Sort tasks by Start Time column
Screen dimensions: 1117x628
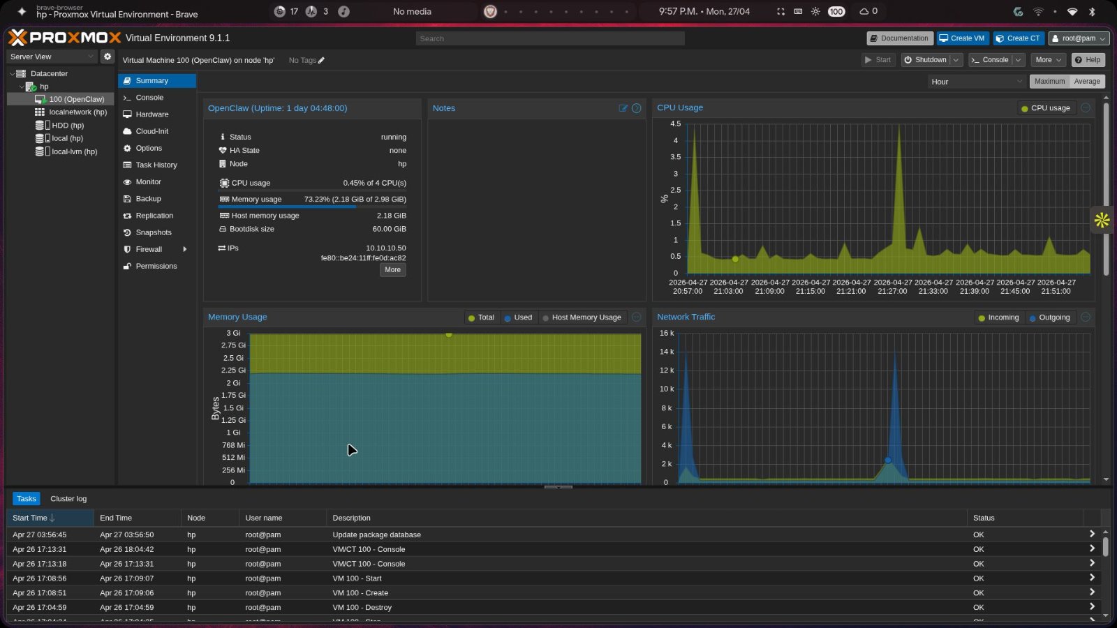[x=50, y=518]
